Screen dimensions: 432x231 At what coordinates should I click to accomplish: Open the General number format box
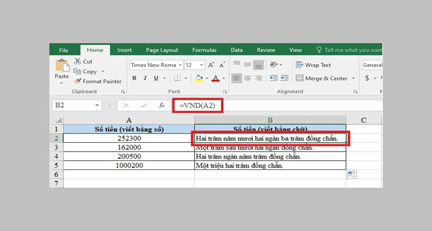coord(372,65)
